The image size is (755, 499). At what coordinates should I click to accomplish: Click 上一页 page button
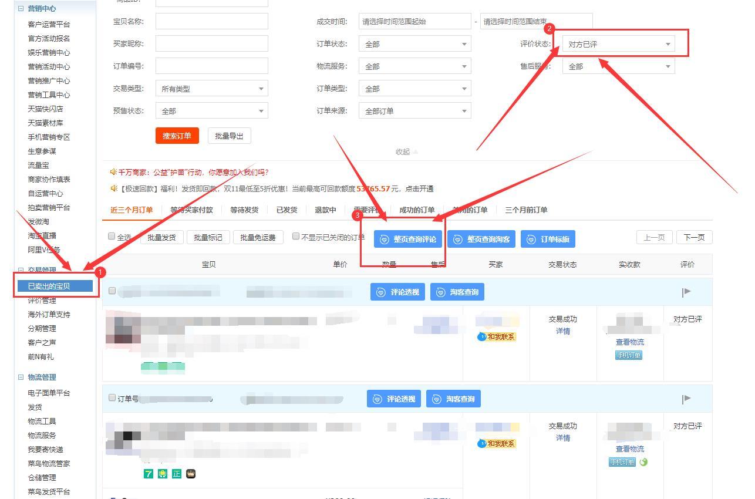pos(654,237)
